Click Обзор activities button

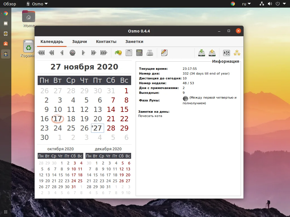tap(10, 4)
